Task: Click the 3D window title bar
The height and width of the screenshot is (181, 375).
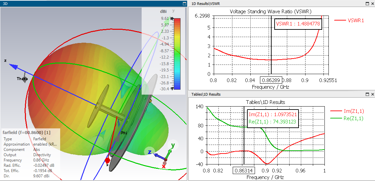Action: click(x=93, y=4)
